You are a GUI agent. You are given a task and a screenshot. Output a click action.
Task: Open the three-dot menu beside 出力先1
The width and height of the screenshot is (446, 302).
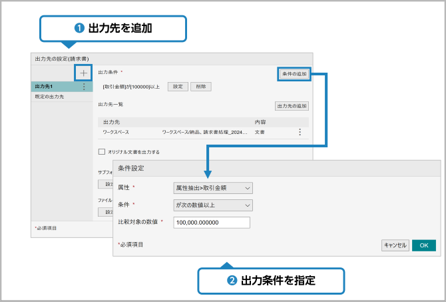click(x=84, y=87)
